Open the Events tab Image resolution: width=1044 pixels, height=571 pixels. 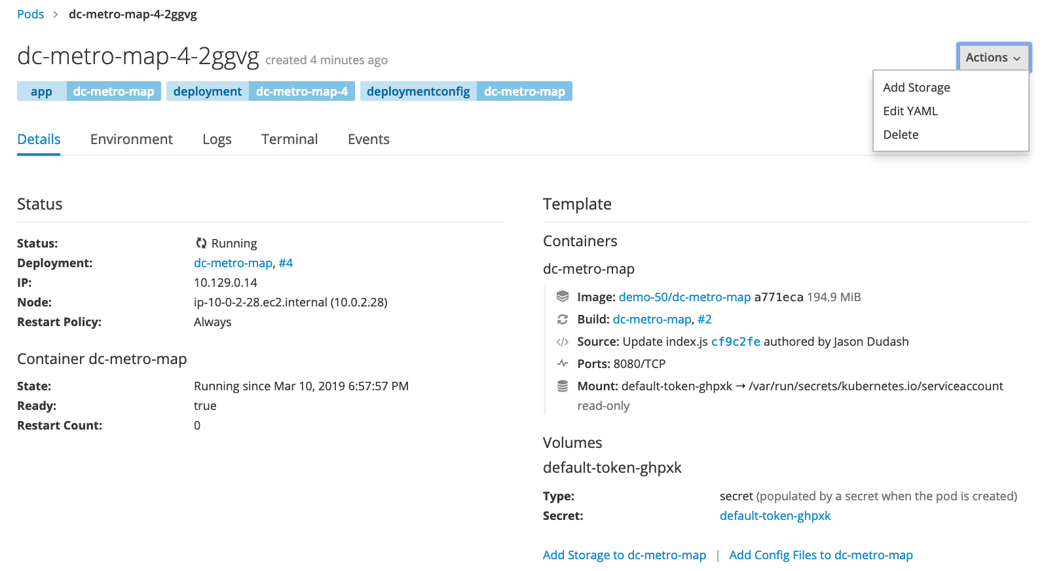(x=369, y=139)
